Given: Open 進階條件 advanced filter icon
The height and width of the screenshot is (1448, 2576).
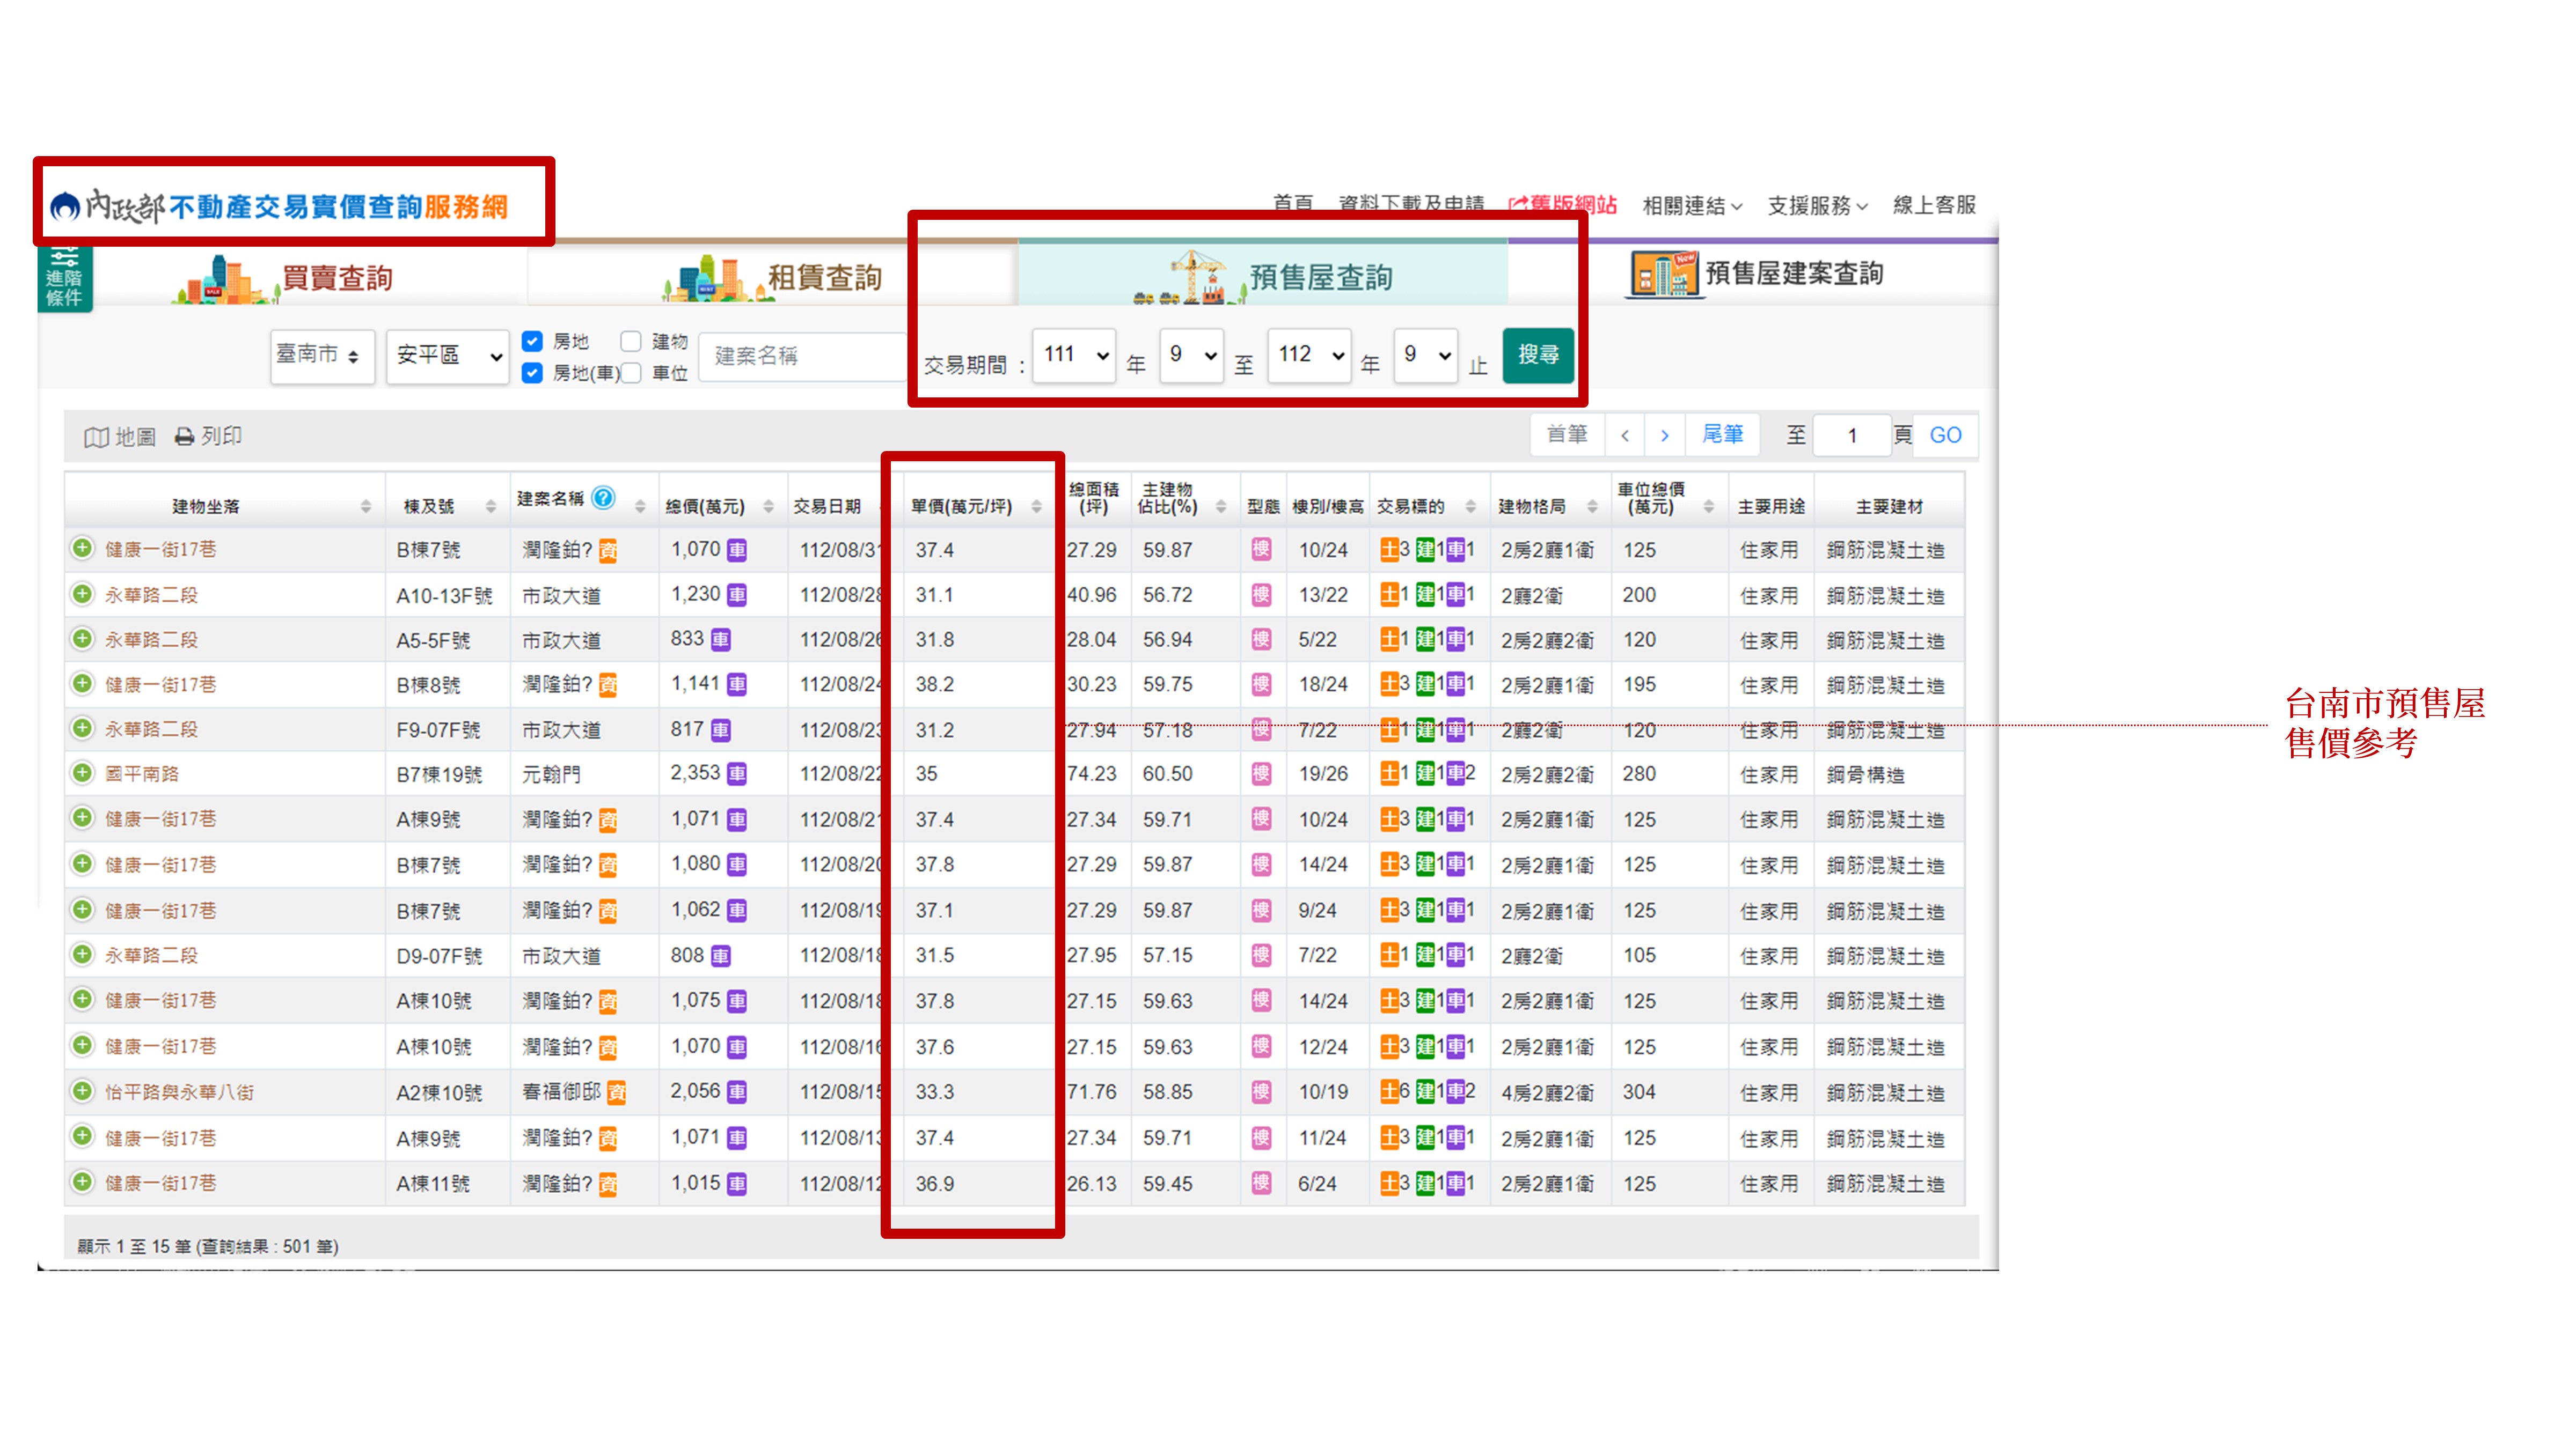Looking at the screenshot, I should [x=65, y=278].
